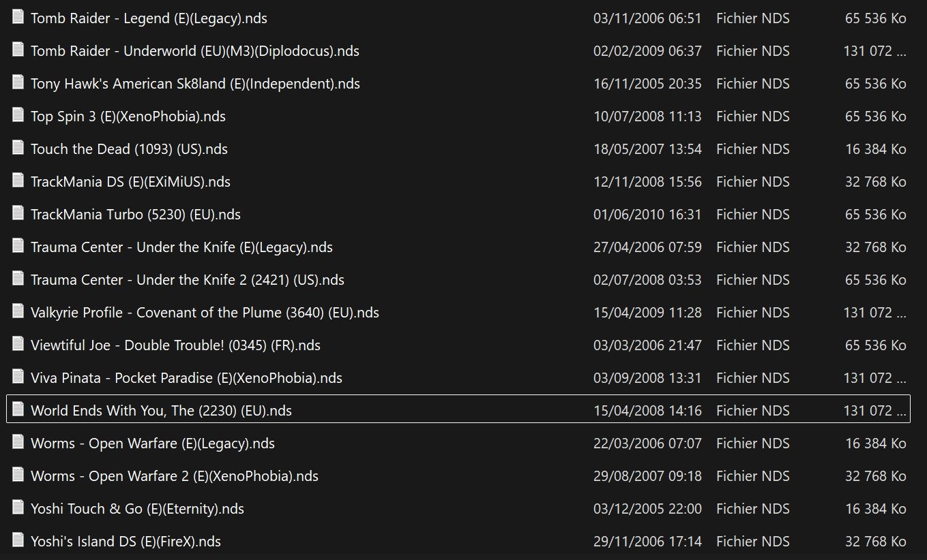Click the icon for Tony Hawk's American Sk8land
The image size is (927, 560).
(18, 83)
